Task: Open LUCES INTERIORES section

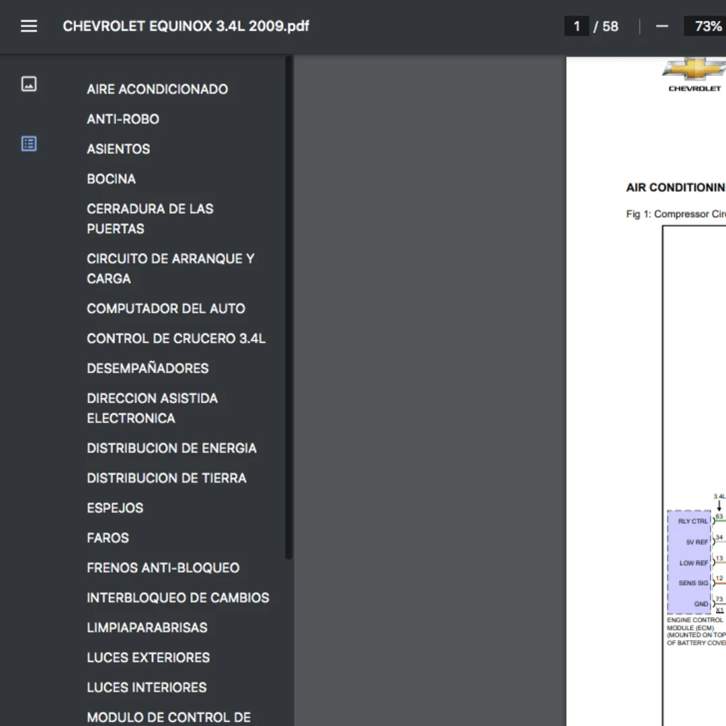Action: [x=147, y=688]
